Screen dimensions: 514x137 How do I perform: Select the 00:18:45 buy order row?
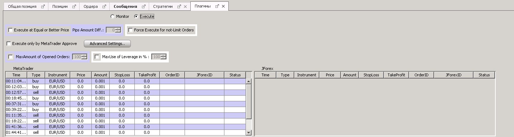click(126, 98)
